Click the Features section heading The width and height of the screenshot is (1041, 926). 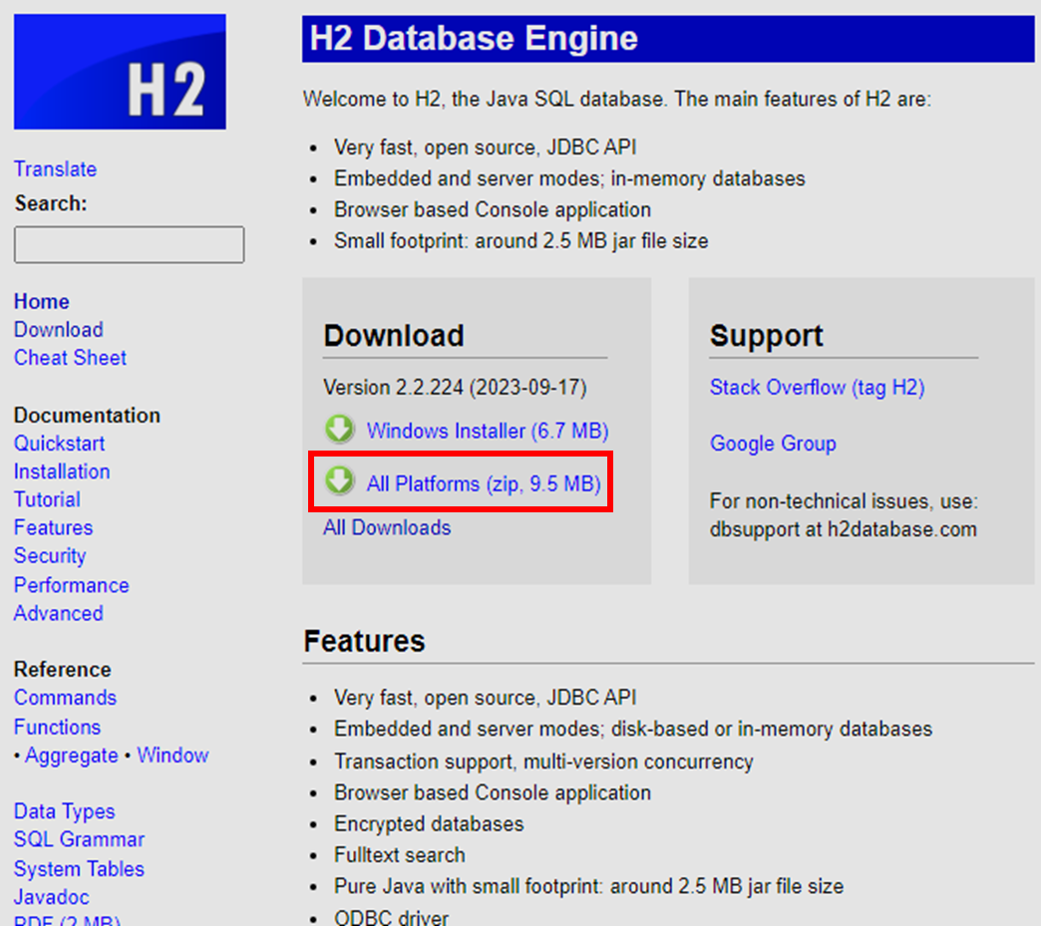click(x=364, y=641)
